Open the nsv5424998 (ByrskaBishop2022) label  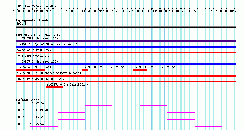[40, 79]
